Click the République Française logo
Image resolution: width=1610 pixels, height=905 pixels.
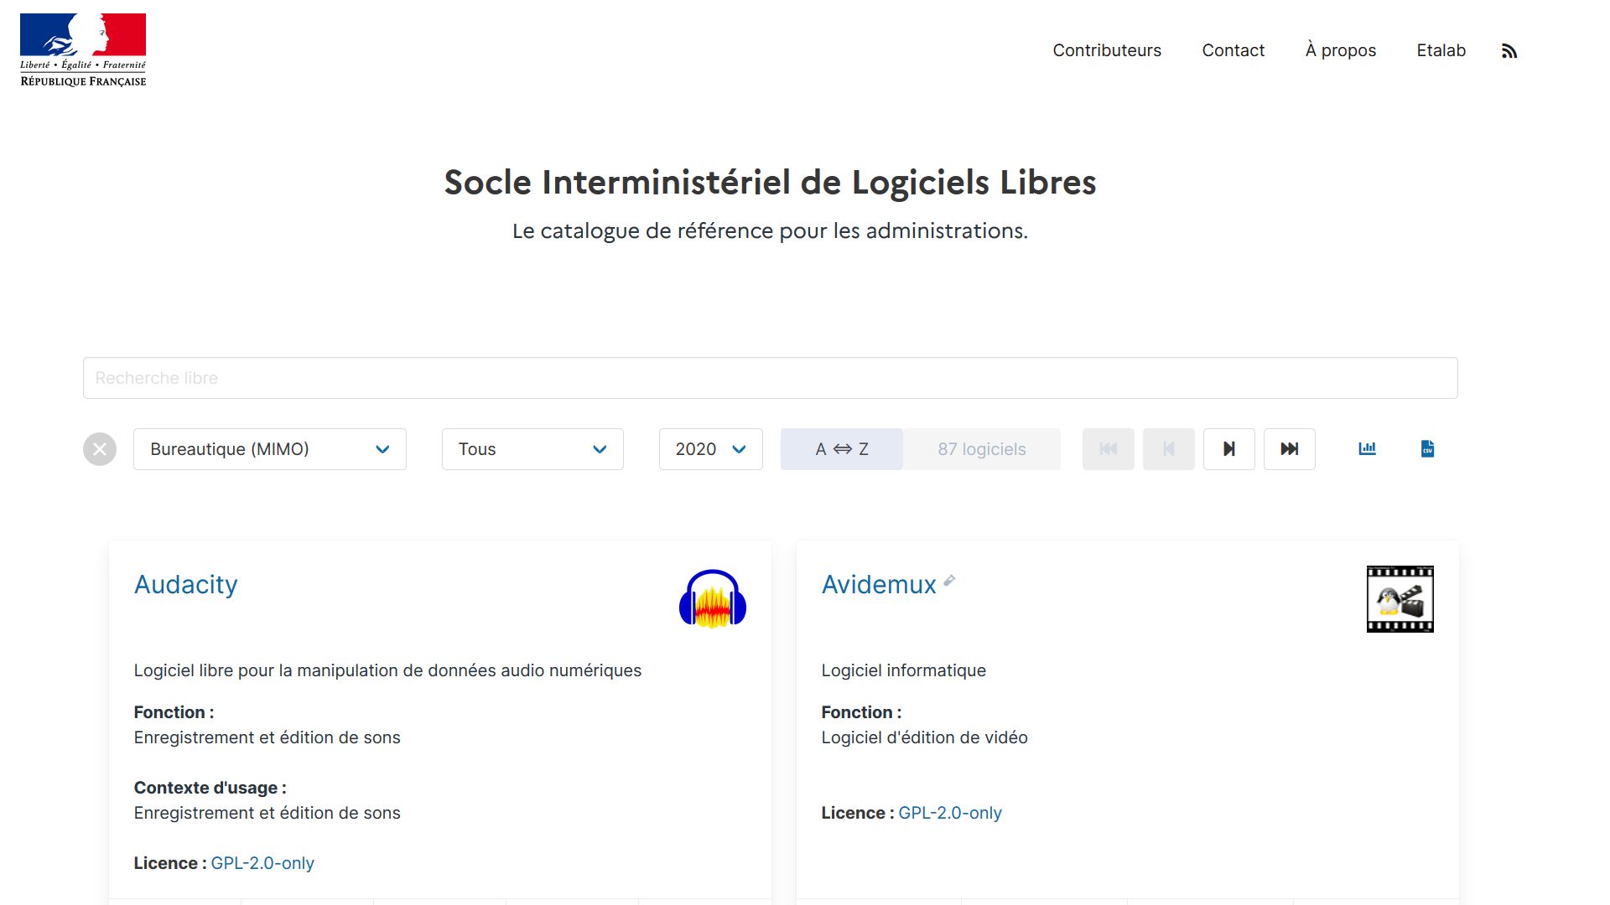83,50
